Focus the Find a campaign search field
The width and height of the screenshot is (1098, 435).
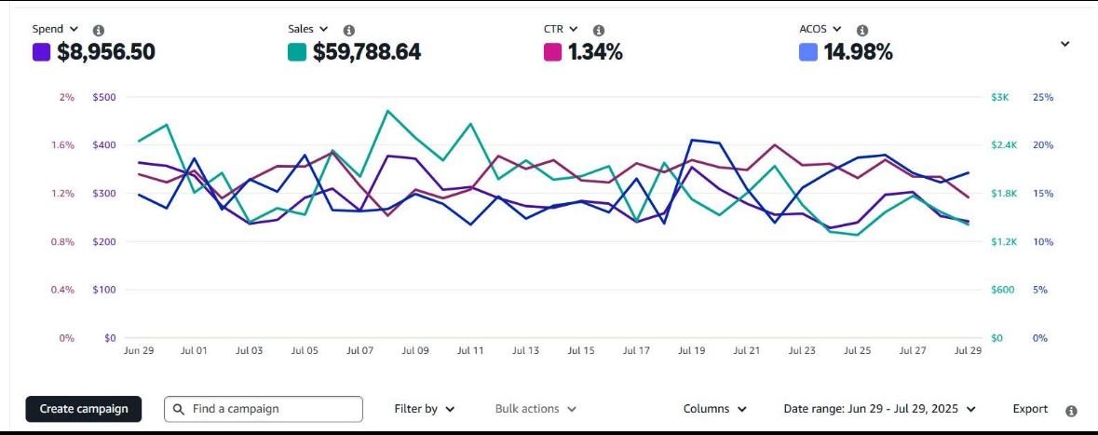(x=272, y=409)
